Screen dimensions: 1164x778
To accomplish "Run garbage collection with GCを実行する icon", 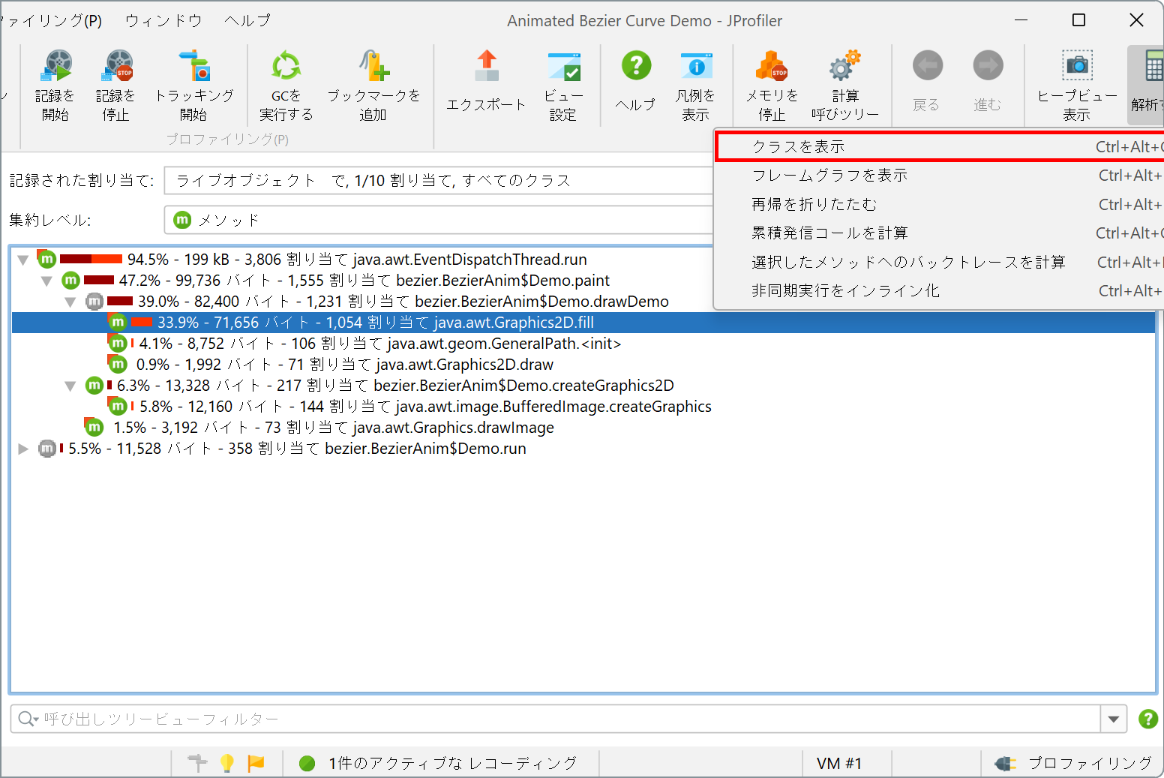I will pos(286,67).
